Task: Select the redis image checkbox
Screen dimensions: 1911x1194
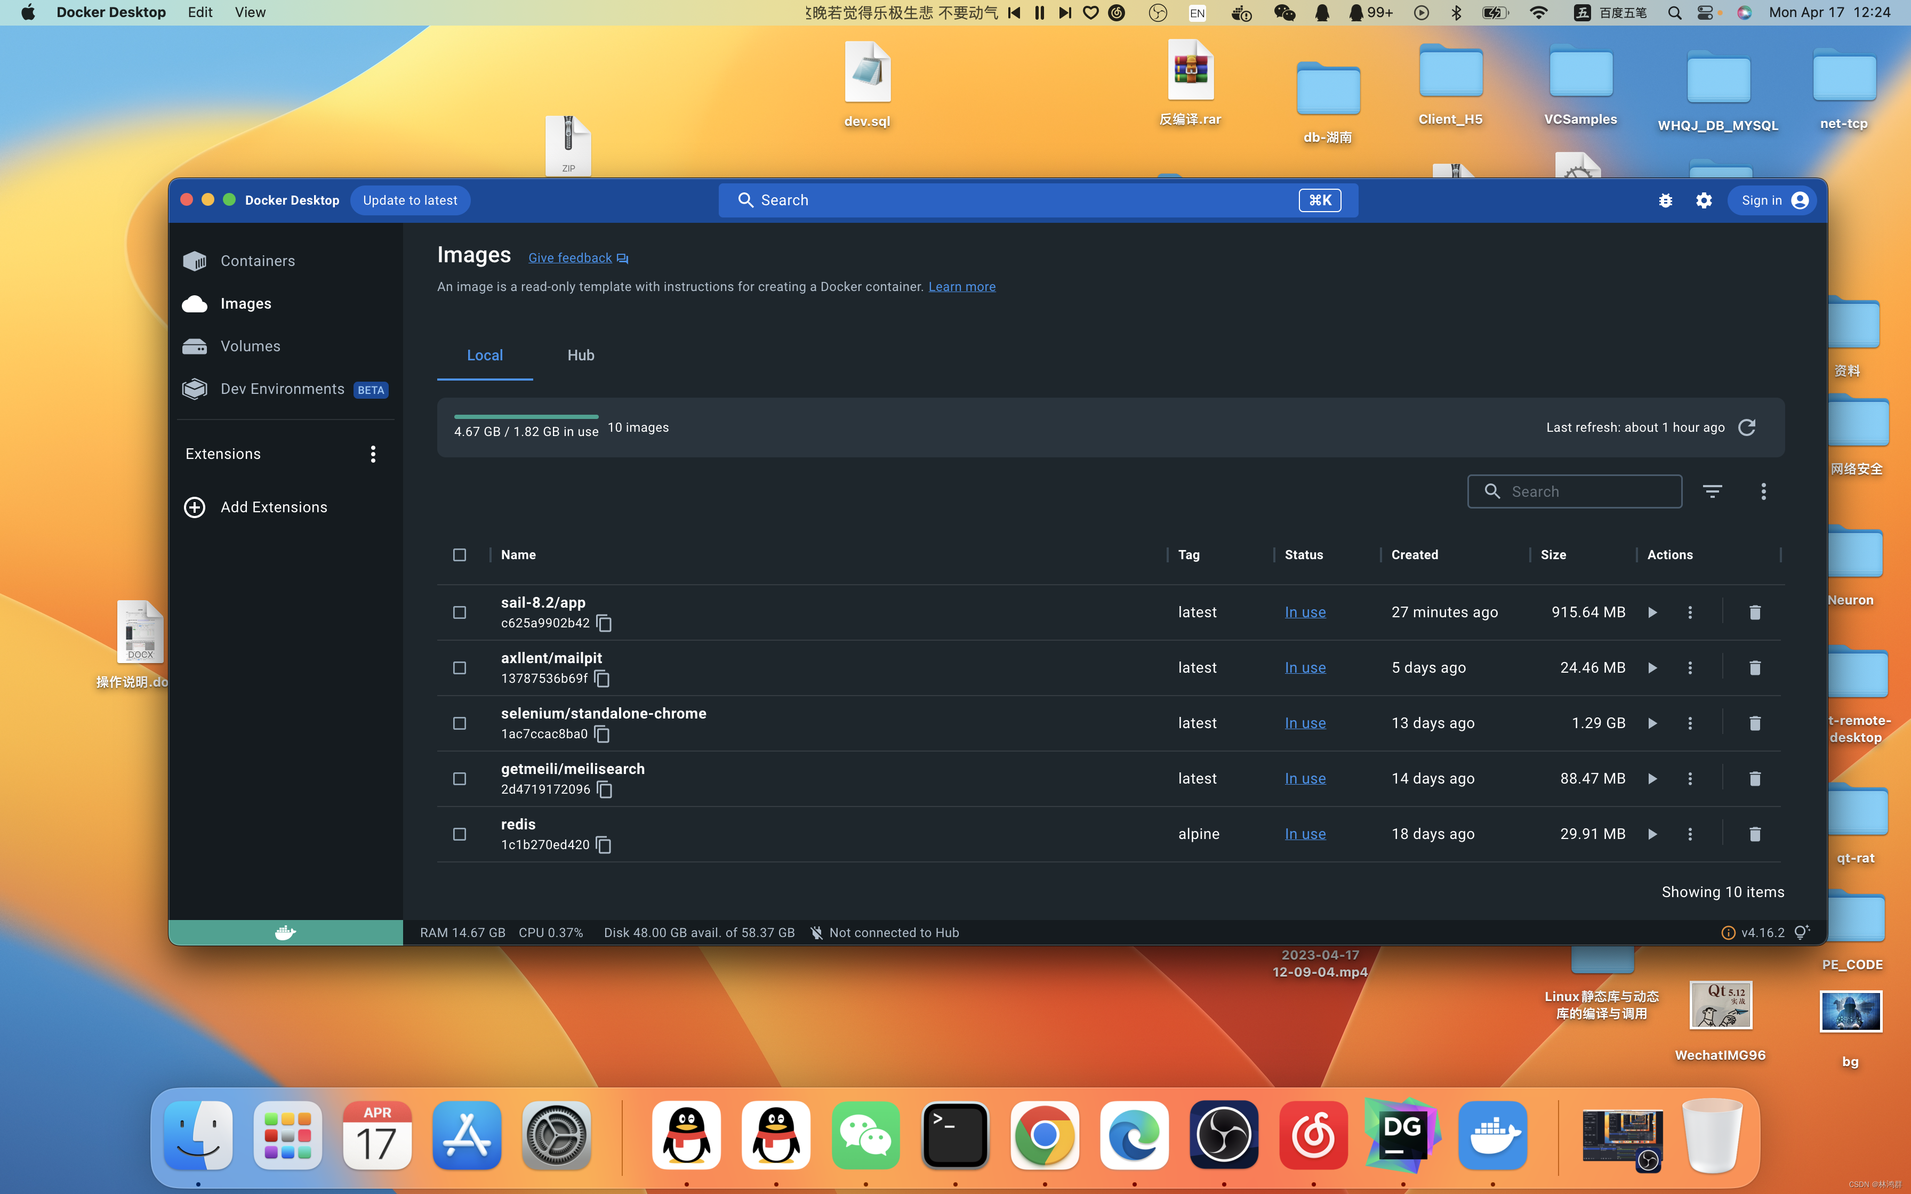Action: [x=460, y=834]
